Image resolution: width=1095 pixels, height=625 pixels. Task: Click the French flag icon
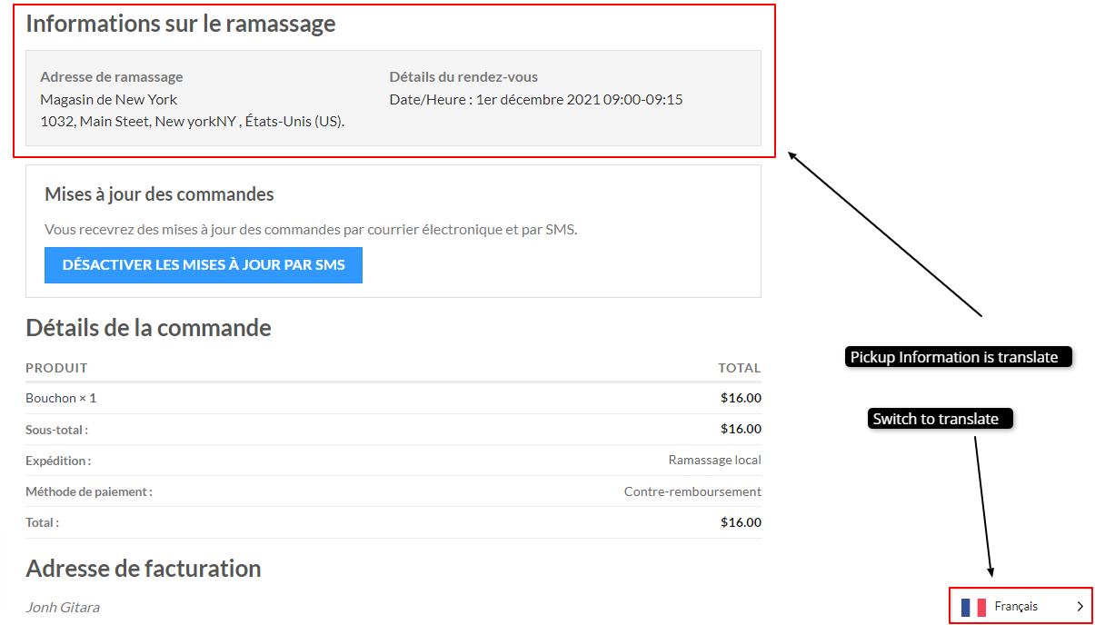tap(973, 607)
